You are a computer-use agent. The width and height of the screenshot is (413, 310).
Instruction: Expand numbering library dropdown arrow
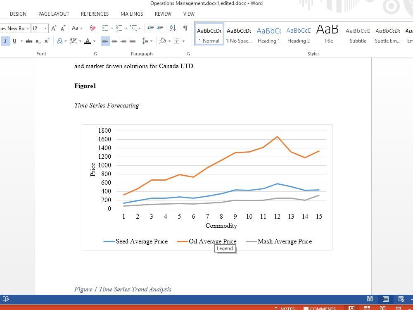coord(126,29)
